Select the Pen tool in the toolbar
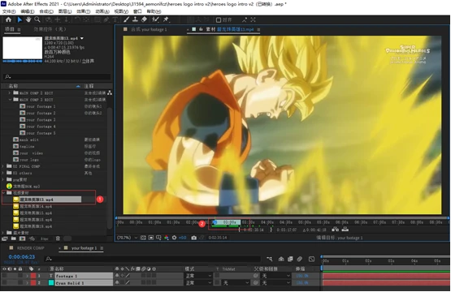 point(106,19)
